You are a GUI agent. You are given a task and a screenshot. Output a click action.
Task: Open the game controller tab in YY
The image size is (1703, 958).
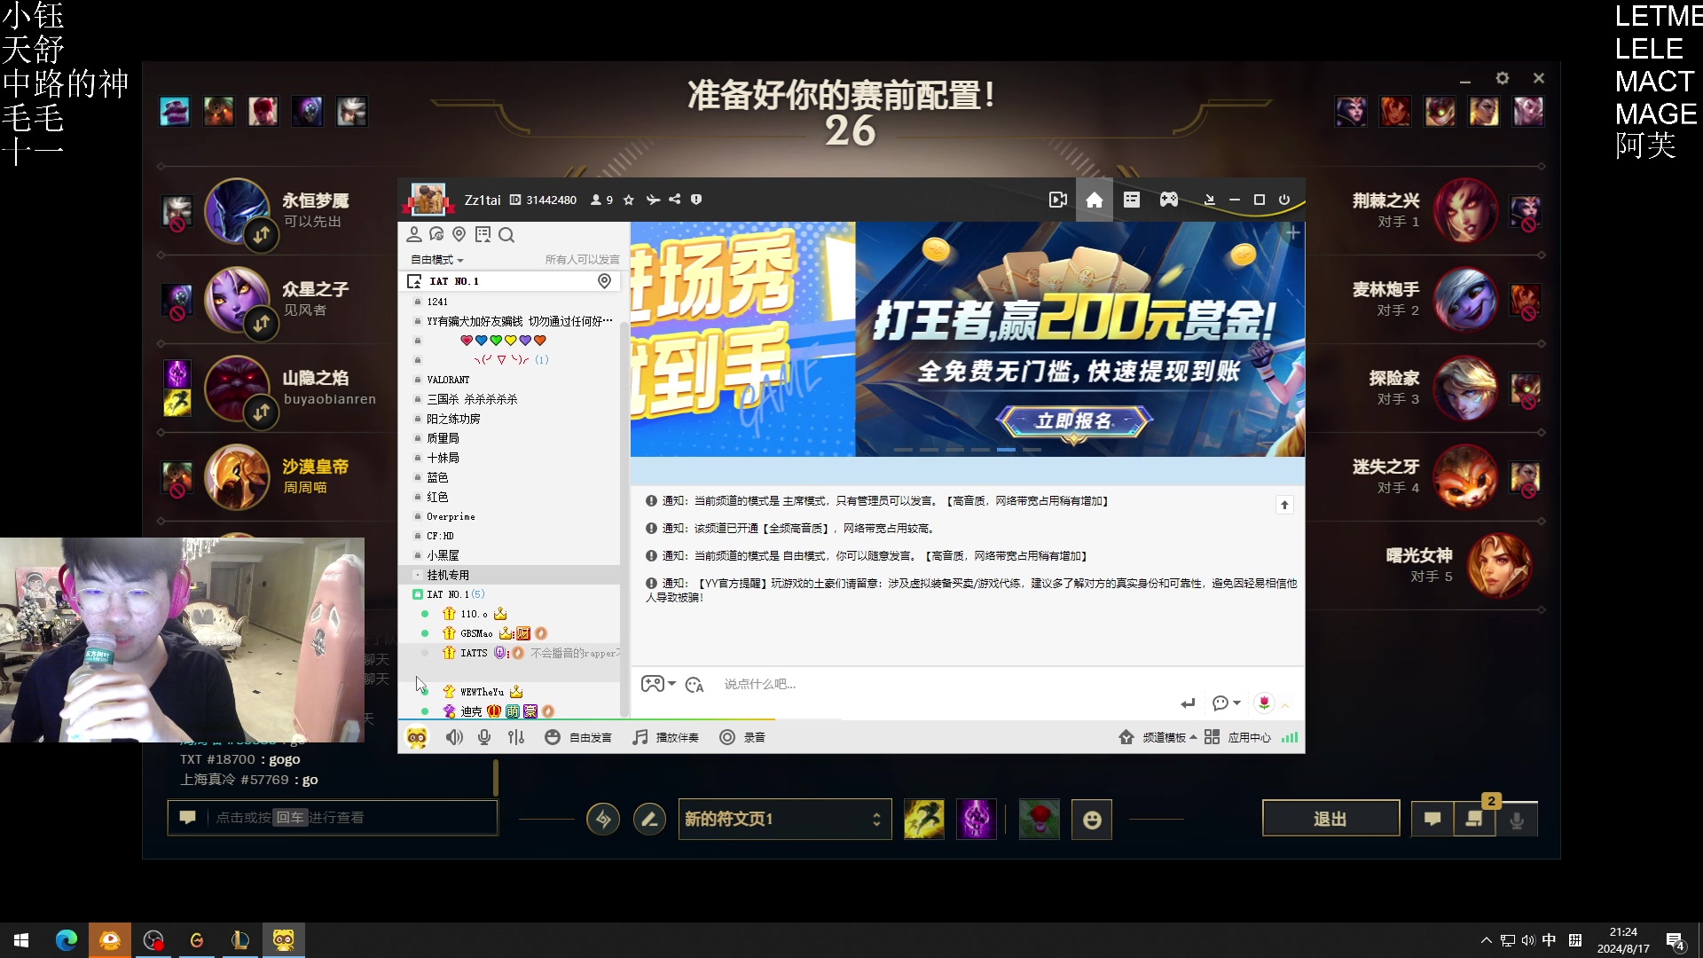(x=1169, y=200)
